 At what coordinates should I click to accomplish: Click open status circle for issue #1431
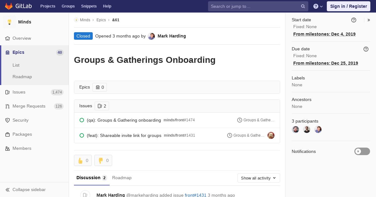pyautogui.click(x=82, y=135)
